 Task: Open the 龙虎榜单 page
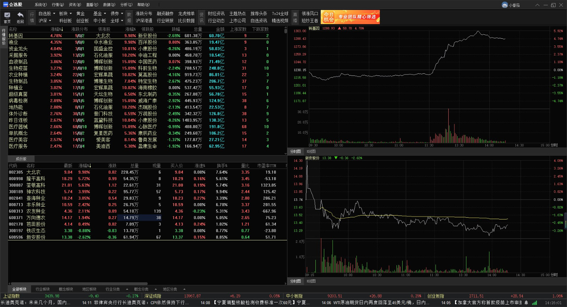click(x=186, y=13)
